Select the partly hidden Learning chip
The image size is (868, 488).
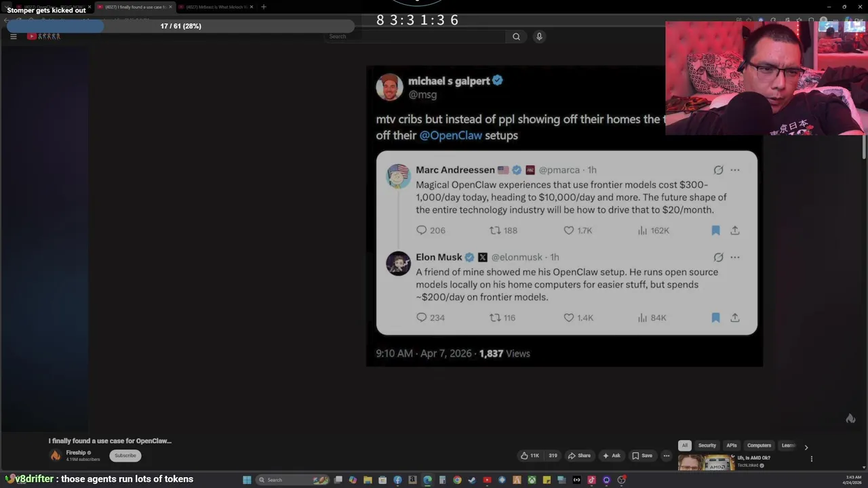coord(788,445)
